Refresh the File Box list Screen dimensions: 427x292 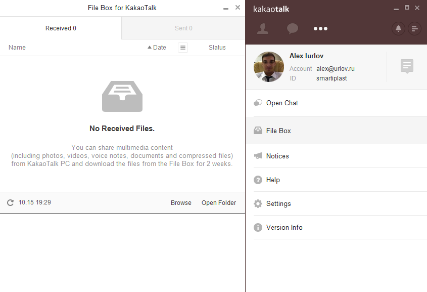point(10,202)
